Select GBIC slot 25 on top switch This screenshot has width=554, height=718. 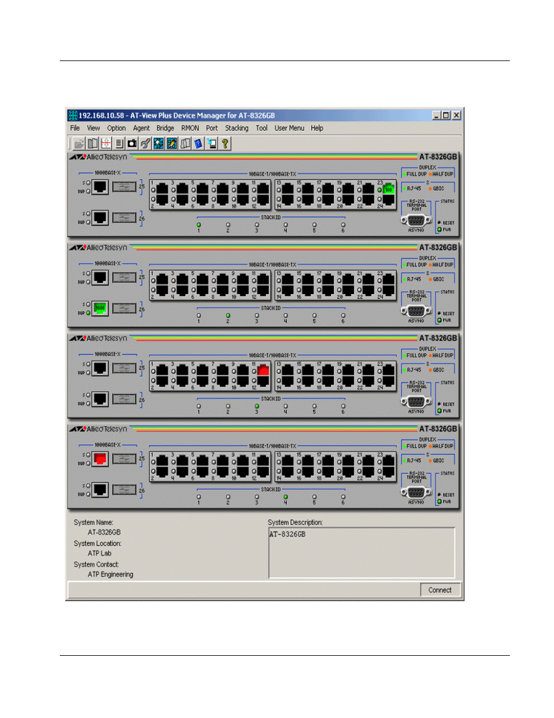(x=124, y=187)
